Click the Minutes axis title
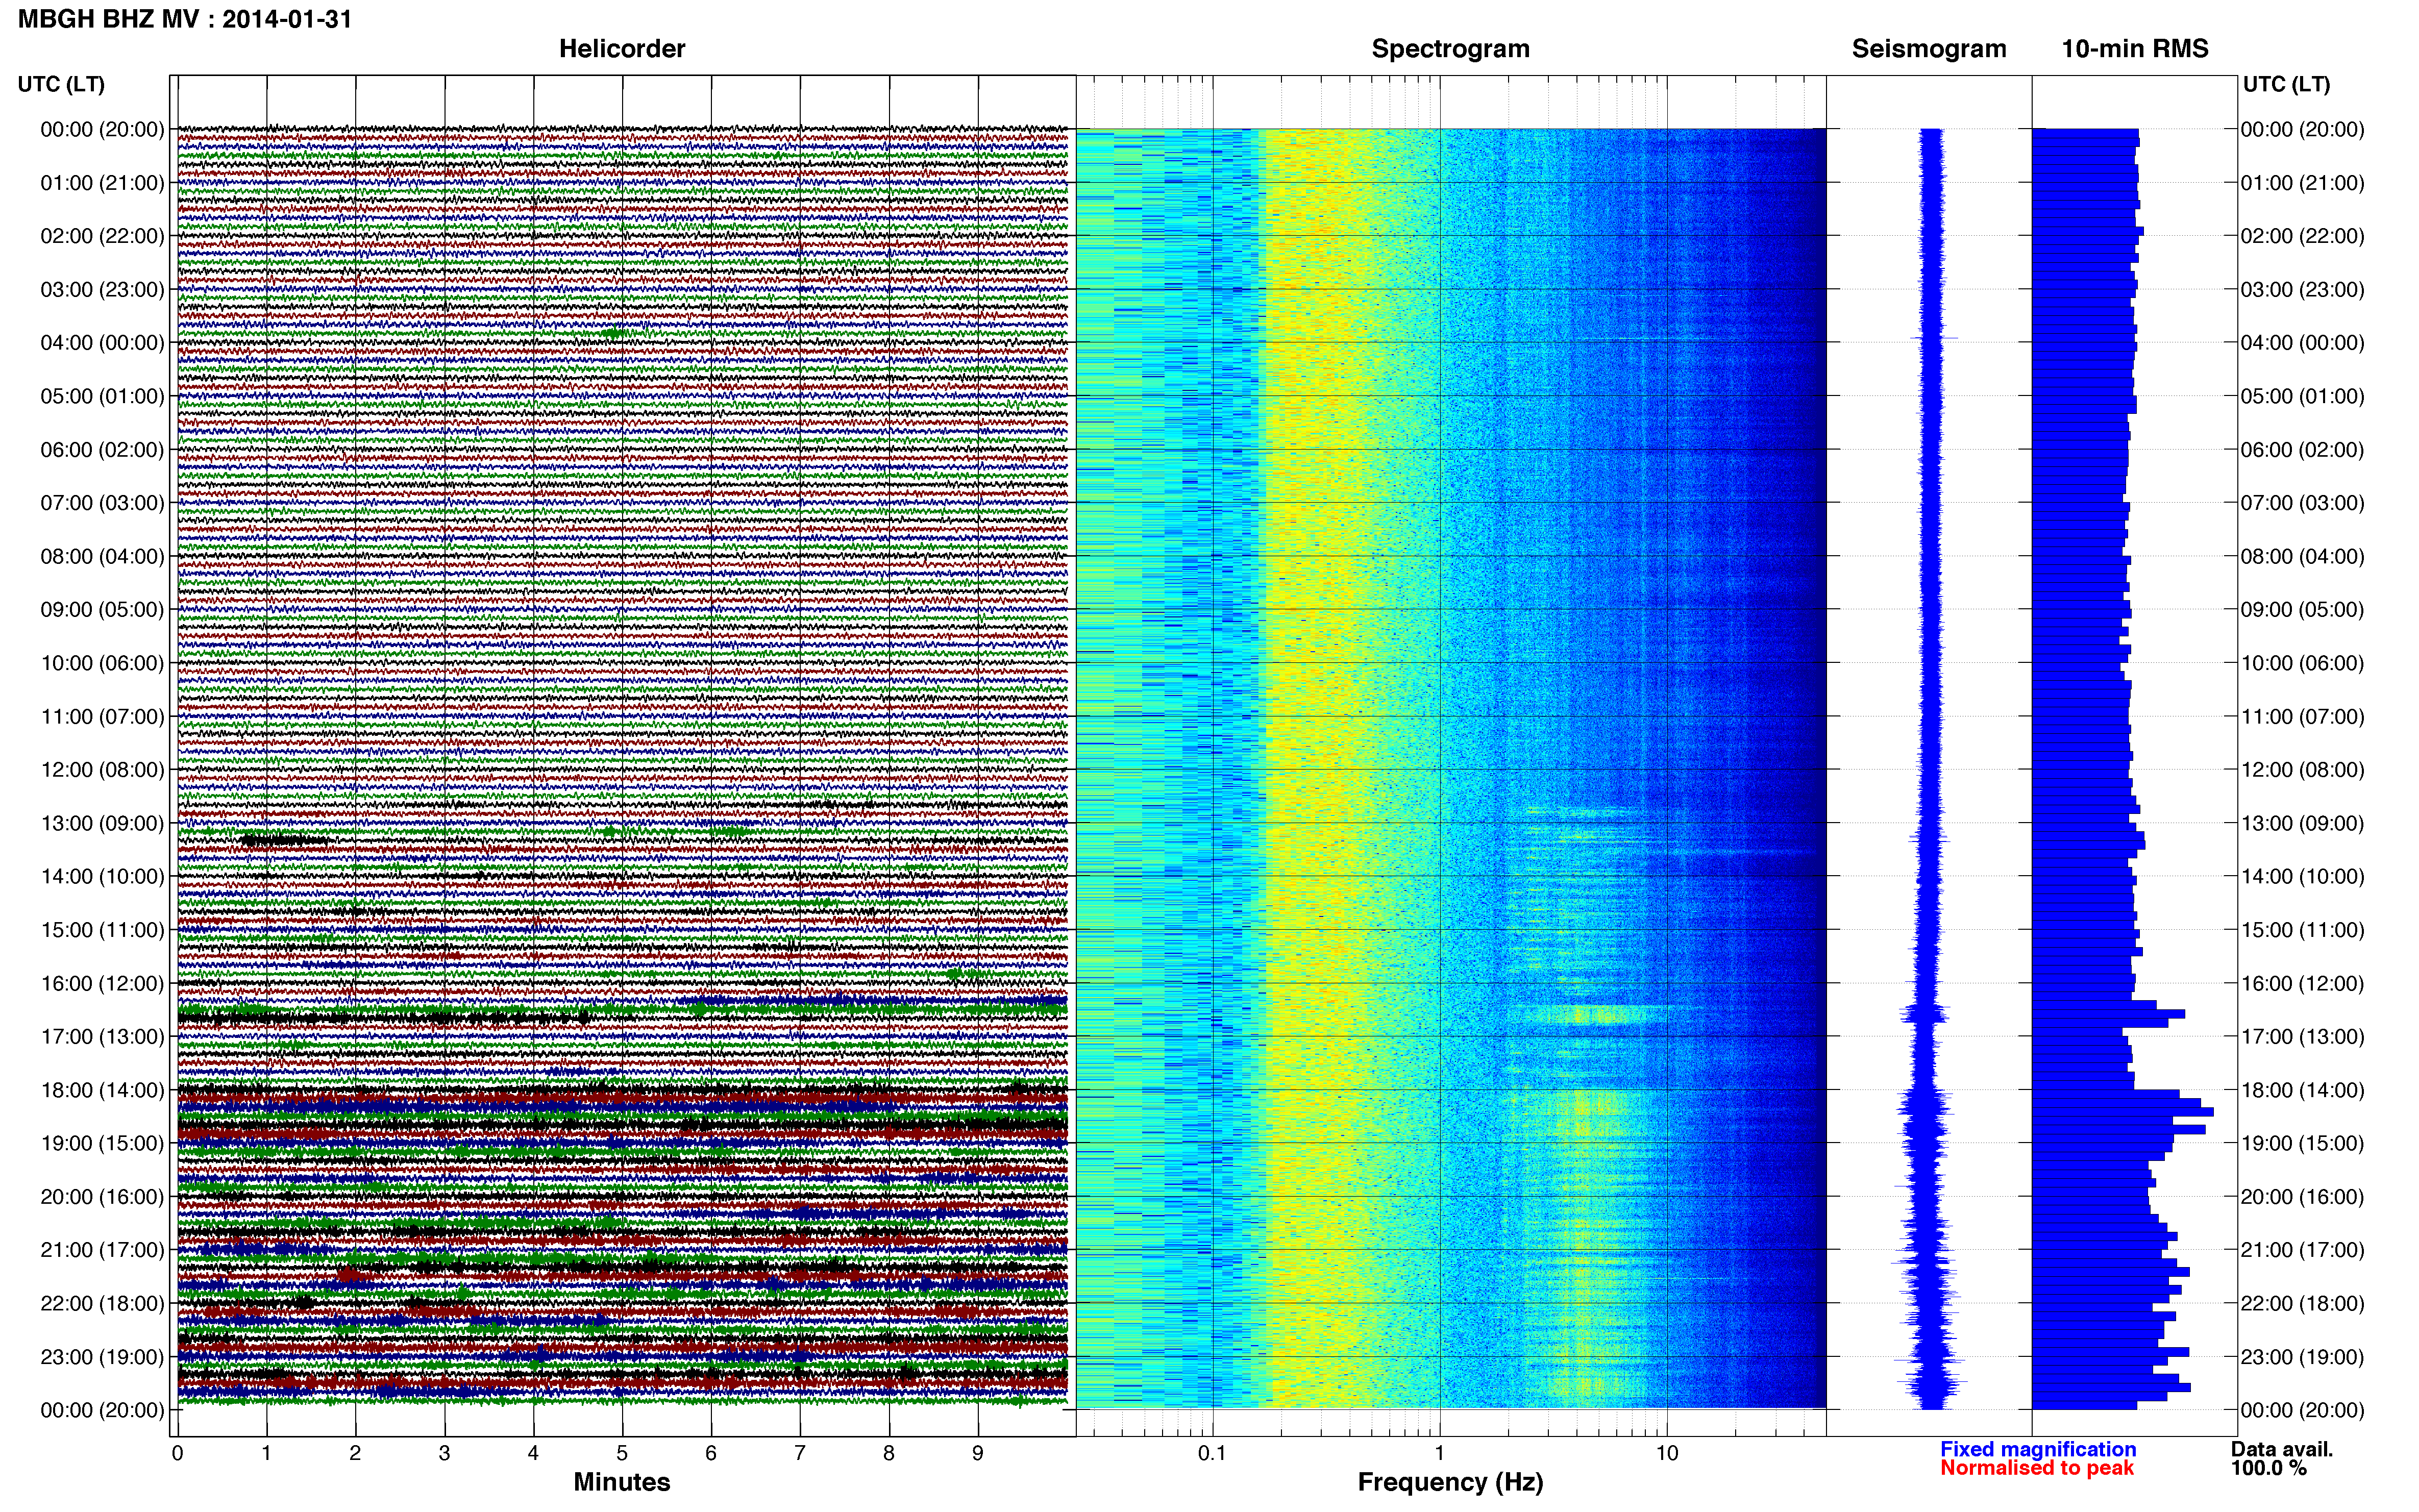Image resolution: width=2419 pixels, height=1512 pixels. pos(621,1482)
